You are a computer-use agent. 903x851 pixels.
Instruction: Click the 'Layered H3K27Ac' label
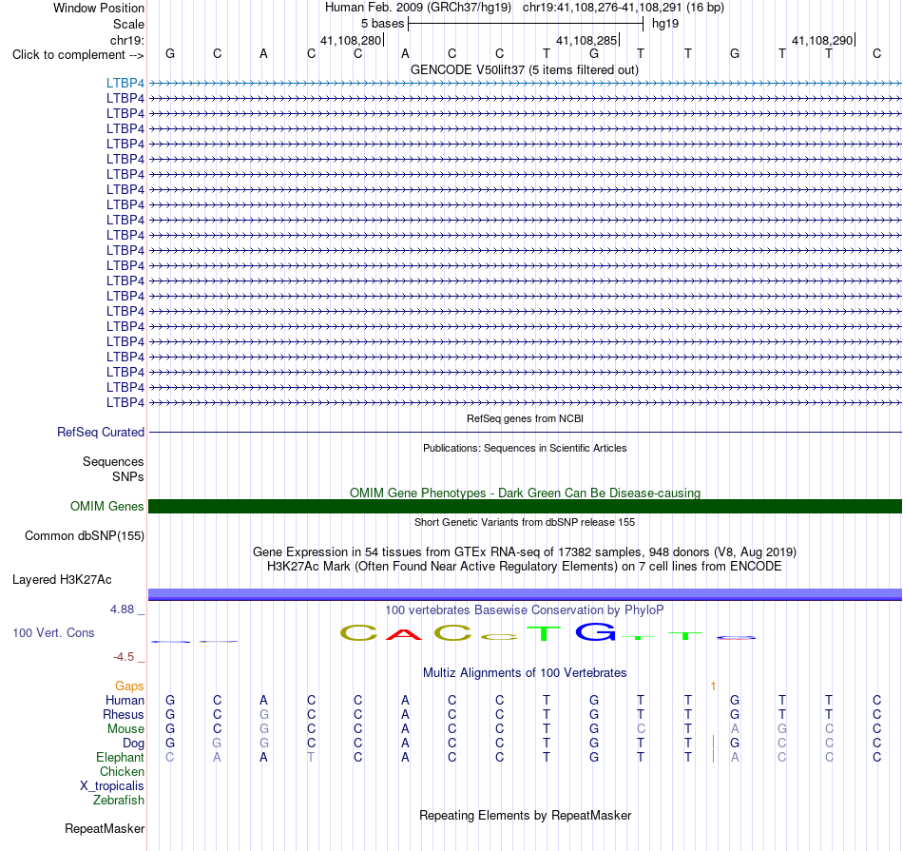pyautogui.click(x=62, y=580)
